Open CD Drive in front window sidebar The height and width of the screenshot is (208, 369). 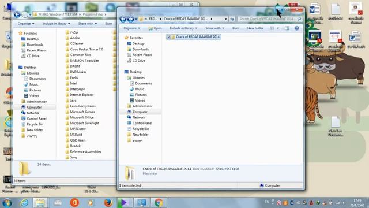(136, 61)
